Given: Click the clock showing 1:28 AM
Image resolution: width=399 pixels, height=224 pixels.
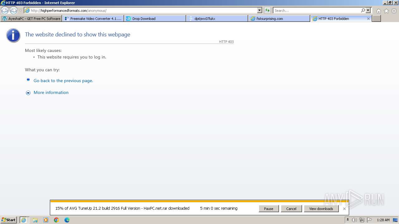Looking at the screenshot, I should (x=383, y=220).
